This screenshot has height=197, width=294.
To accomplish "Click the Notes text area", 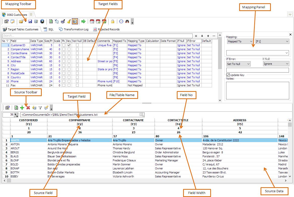I will point(258,91).
